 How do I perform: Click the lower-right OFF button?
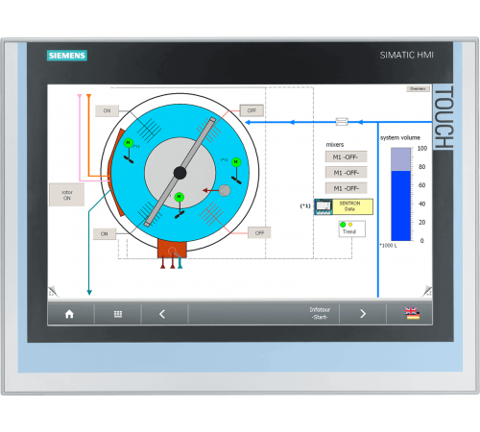pos(259,233)
